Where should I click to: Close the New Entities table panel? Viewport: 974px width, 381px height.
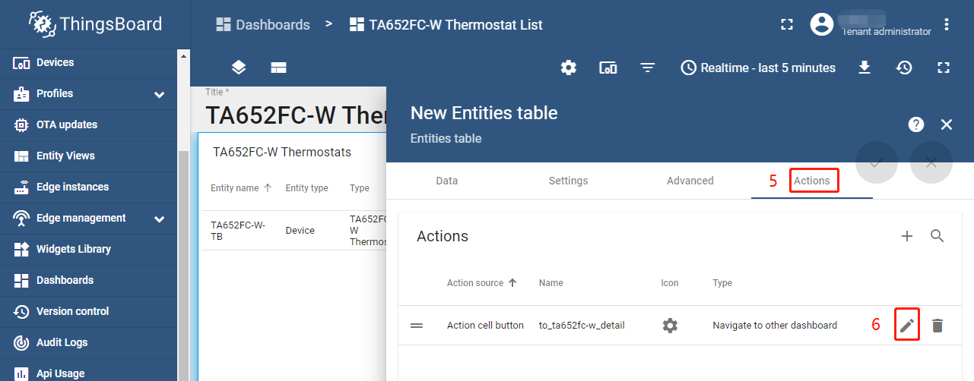coord(947,124)
